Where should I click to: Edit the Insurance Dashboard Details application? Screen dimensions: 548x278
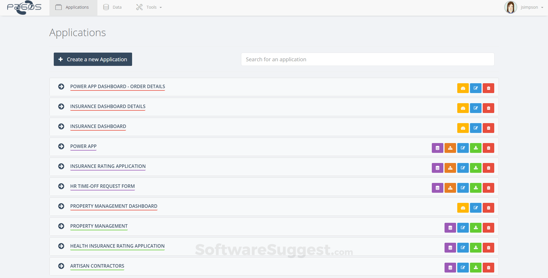pyautogui.click(x=475, y=108)
